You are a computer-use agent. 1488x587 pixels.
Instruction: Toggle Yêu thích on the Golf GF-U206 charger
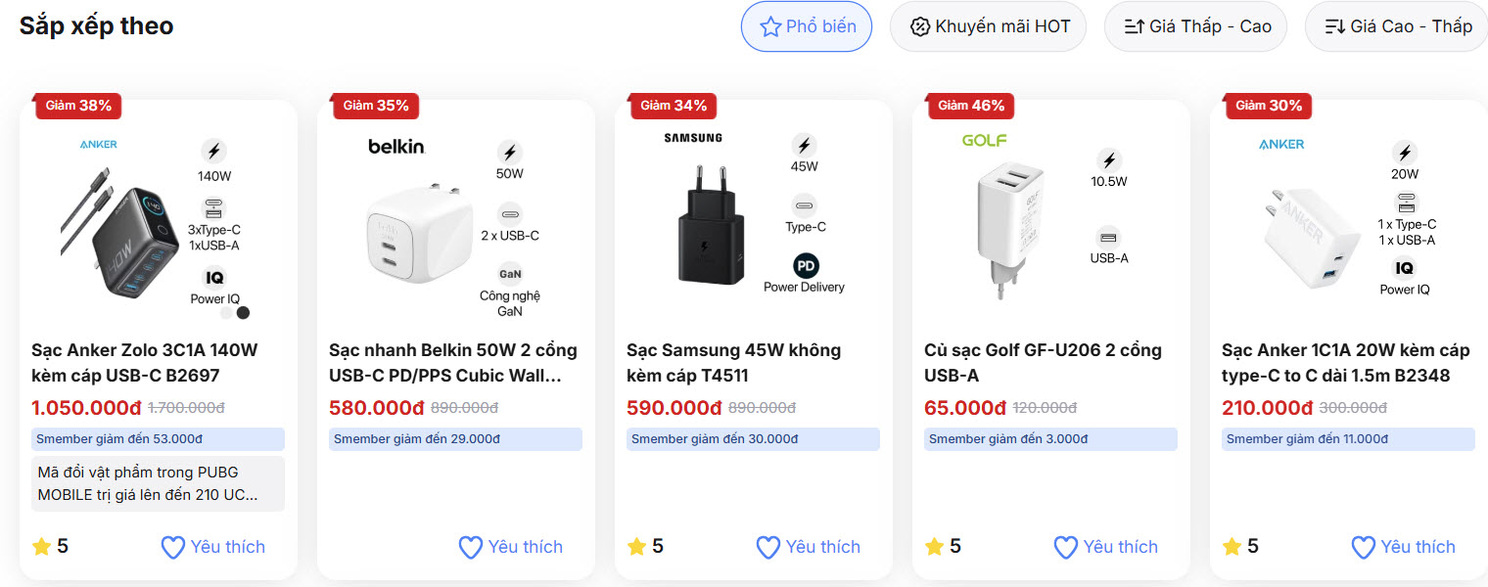point(1105,547)
